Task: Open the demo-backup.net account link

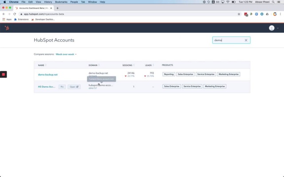Action: (x=47, y=75)
